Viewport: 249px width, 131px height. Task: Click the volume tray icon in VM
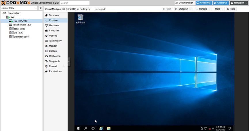click(x=209, y=128)
